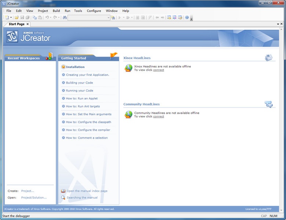
Task: Click the third view window toolbar icon
Action: click(180, 18)
